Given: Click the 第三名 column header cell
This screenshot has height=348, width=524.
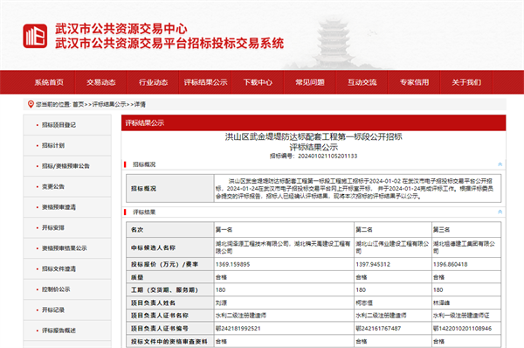Looking at the screenshot, I should pyautogui.click(x=466, y=230).
